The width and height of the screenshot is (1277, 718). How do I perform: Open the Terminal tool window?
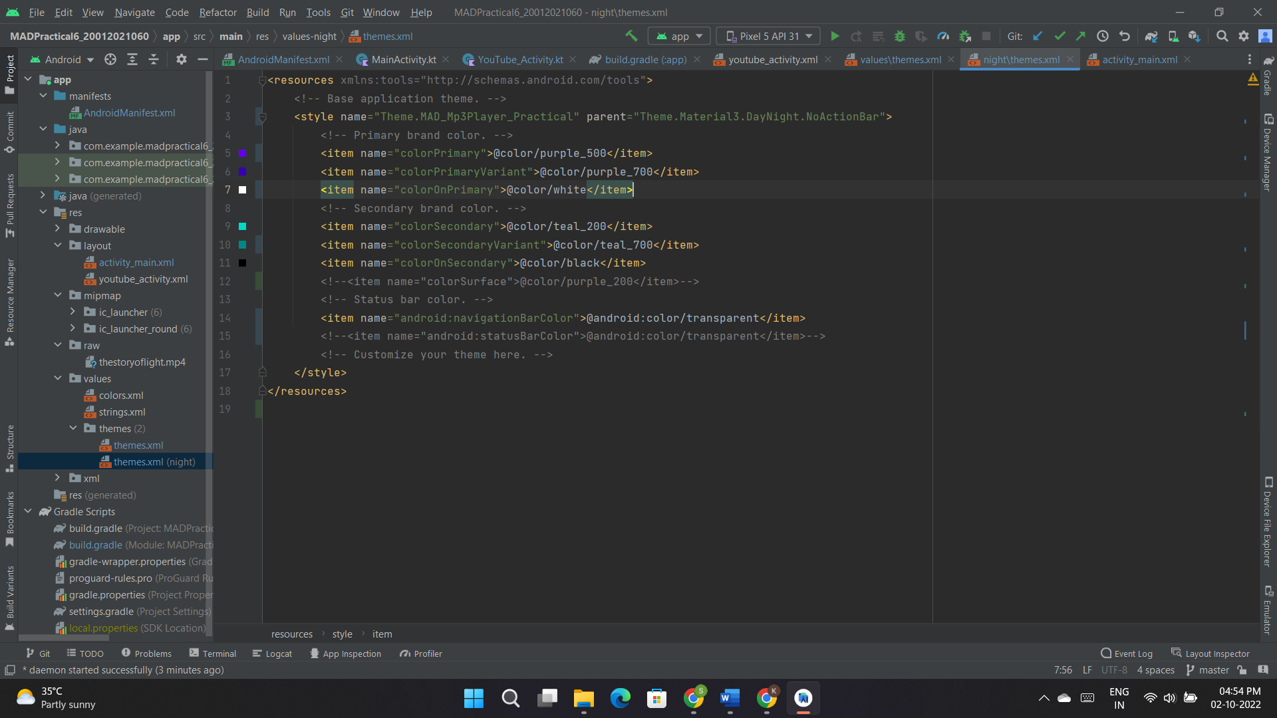pyautogui.click(x=213, y=654)
